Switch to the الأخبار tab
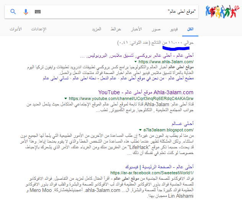Image resolution: width=242 pixels, height=203 pixels. click(x=136, y=29)
